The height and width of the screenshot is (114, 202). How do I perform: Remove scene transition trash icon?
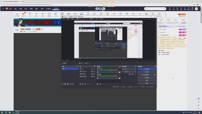(x=132, y=74)
